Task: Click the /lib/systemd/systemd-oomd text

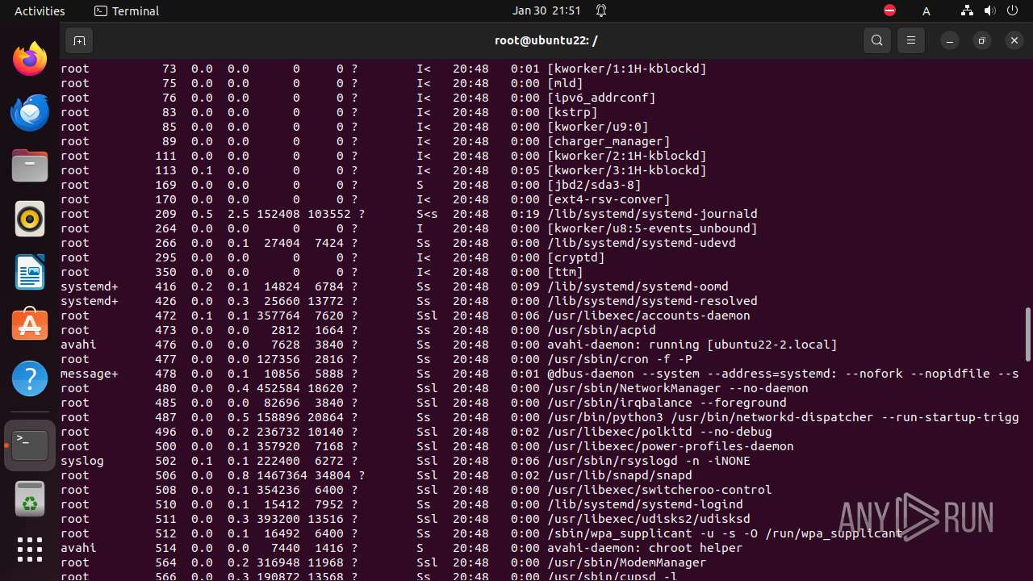Action: pos(638,286)
